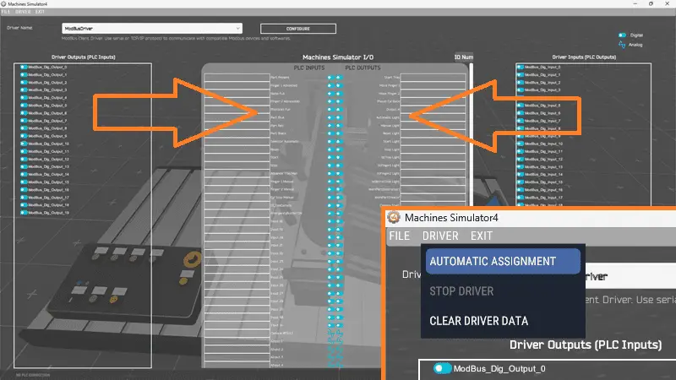Click the digital icon of ModBus_Dig_Input_6

pyautogui.click(x=521, y=113)
